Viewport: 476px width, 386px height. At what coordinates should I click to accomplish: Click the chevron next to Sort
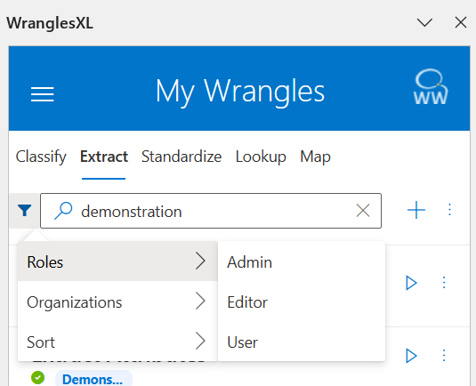point(200,342)
